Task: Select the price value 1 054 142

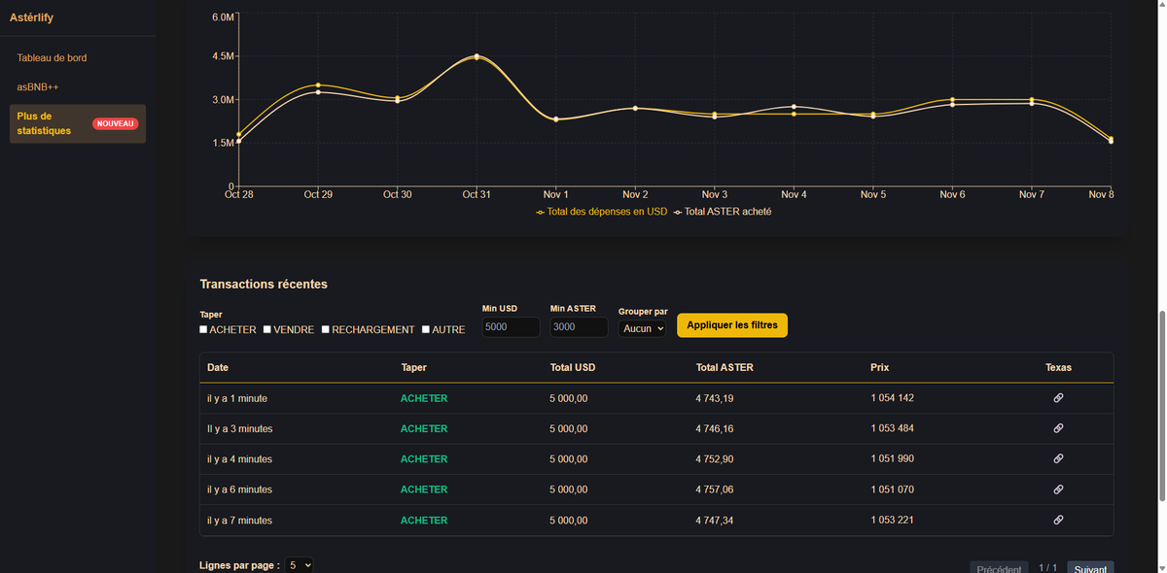Action: pos(892,398)
